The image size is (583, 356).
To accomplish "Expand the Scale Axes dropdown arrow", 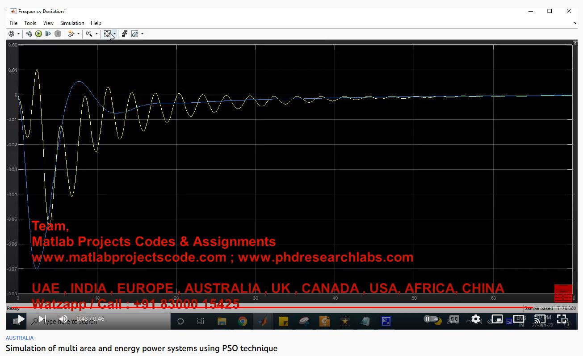I will [114, 34].
